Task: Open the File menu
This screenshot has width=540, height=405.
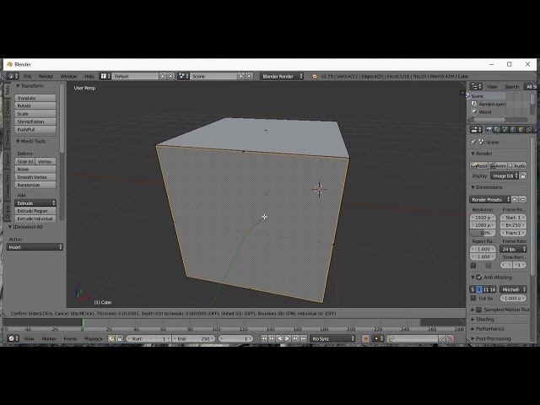Action: (27, 76)
